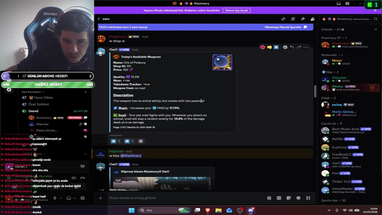Open the apps launcher icon in the message bar
The width and height of the screenshot is (382, 215).
tap(308, 198)
